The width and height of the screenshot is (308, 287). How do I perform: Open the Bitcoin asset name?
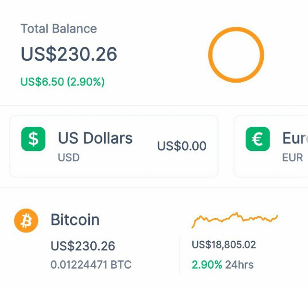click(x=75, y=220)
